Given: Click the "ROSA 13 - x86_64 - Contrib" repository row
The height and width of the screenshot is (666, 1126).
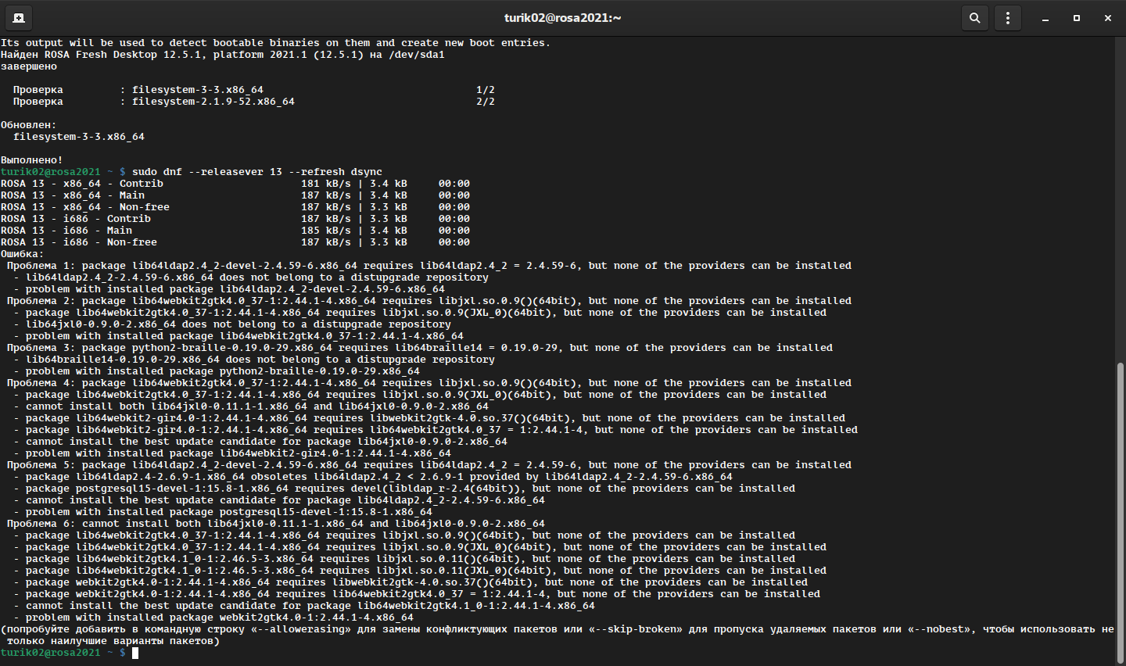Looking at the screenshot, I should (x=235, y=184).
